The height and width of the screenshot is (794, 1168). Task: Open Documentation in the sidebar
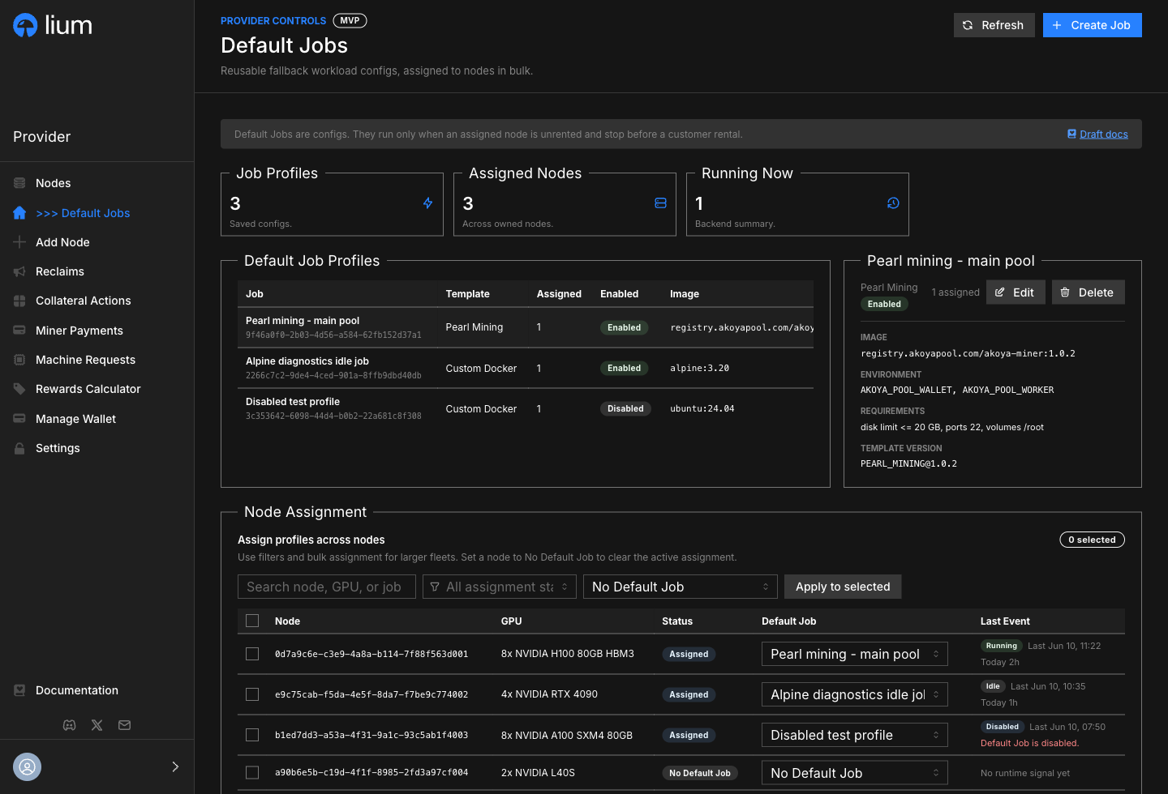pos(77,690)
